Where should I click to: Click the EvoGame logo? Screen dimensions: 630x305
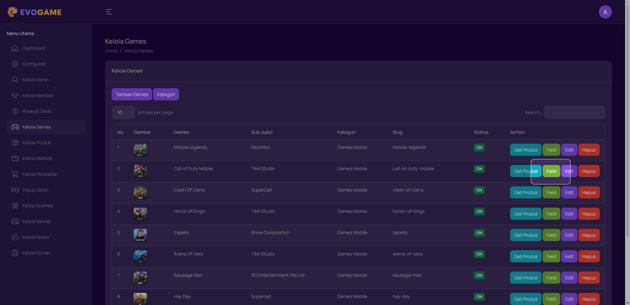coord(34,12)
